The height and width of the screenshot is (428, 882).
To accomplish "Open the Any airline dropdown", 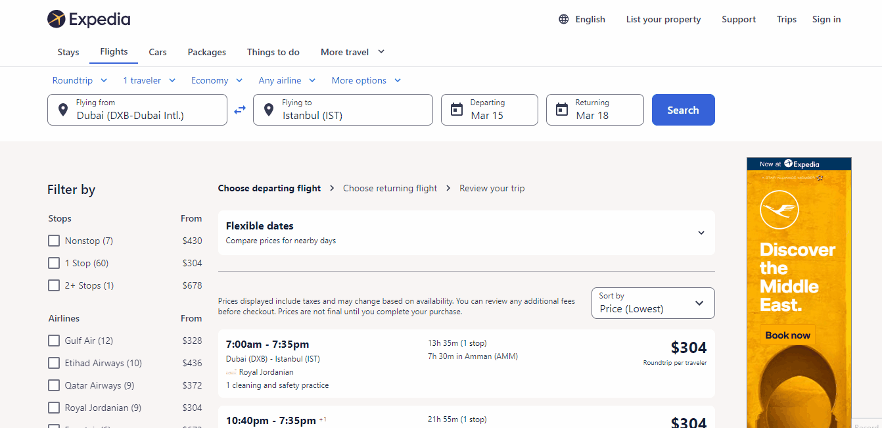I will click(287, 80).
